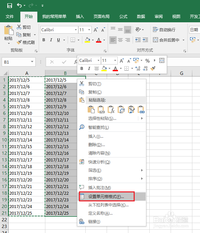Open the 插入 ribbon tab
Screen dimensions: 200x233
(x=80, y=17)
